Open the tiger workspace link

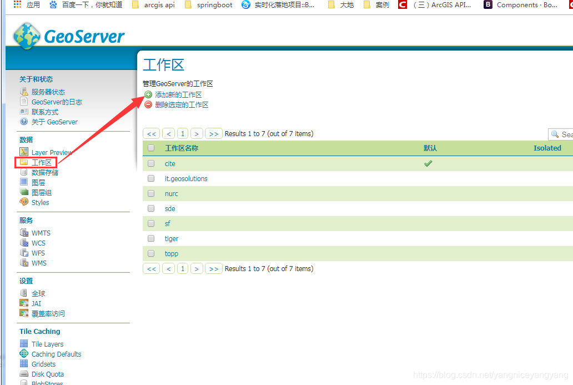point(172,238)
